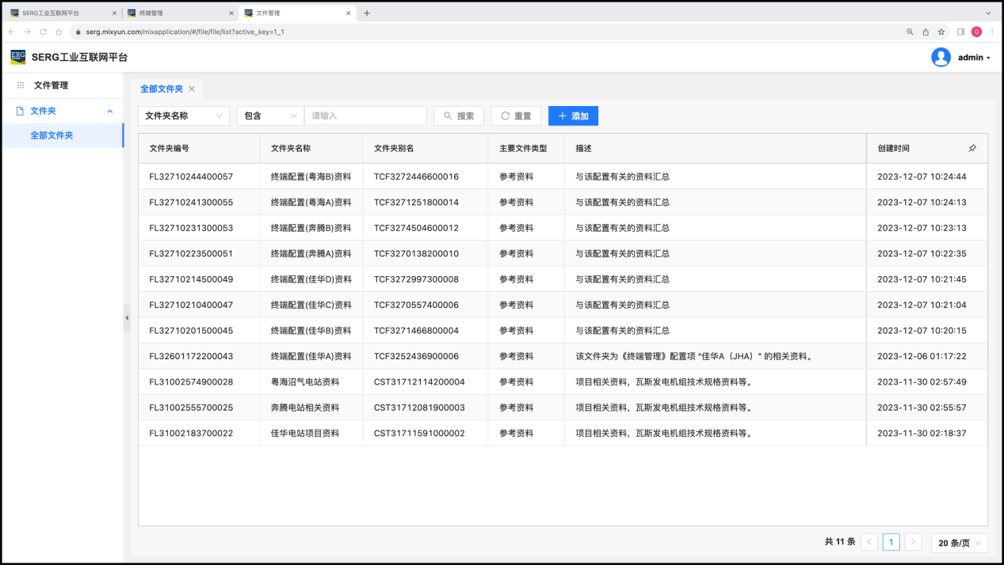
Task: Open the 文件夹名称 search field dropdown
Action: [184, 116]
